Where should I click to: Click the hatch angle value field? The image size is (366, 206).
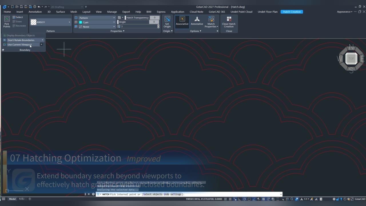click(x=155, y=22)
